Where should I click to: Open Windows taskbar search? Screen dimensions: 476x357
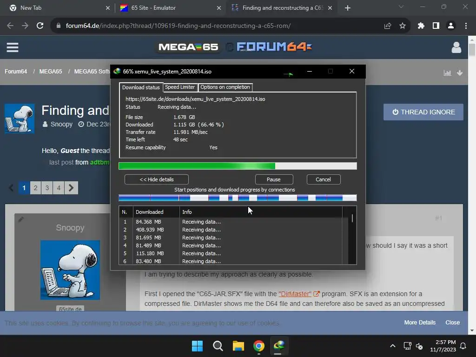click(x=218, y=346)
